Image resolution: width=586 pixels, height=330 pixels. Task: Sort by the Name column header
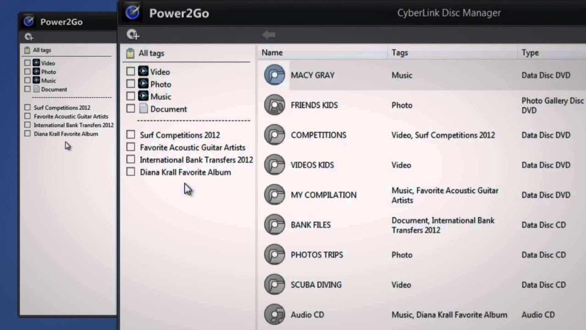(x=272, y=53)
